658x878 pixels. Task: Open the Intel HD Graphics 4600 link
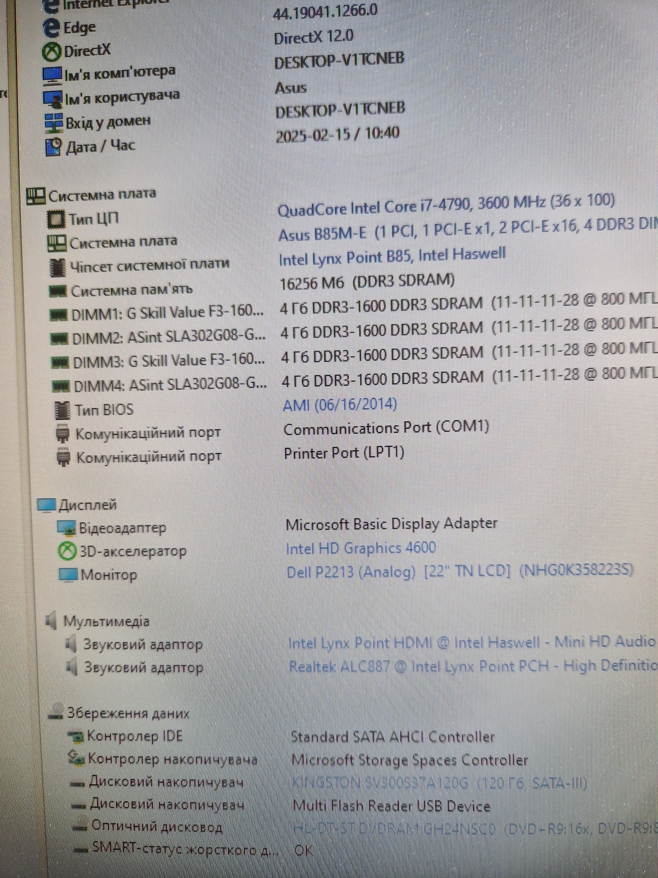click(361, 548)
